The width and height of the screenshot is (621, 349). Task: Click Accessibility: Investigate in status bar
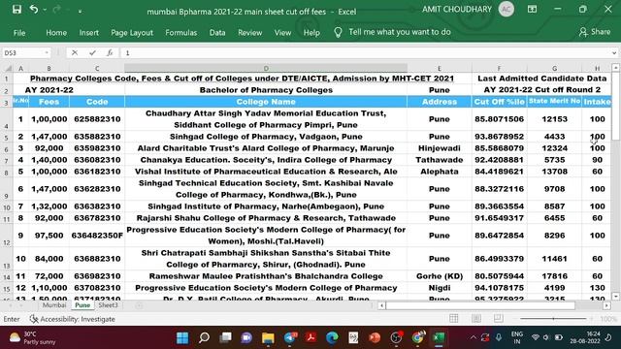[72, 319]
